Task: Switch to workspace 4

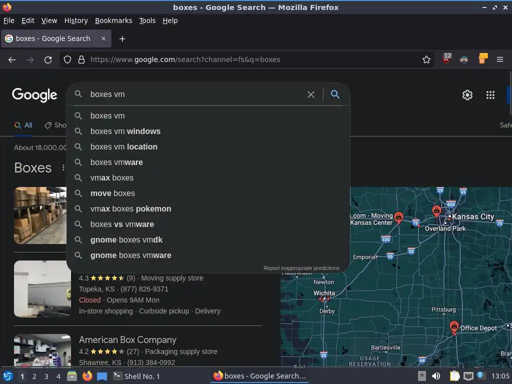Action: click(x=58, y=376)
